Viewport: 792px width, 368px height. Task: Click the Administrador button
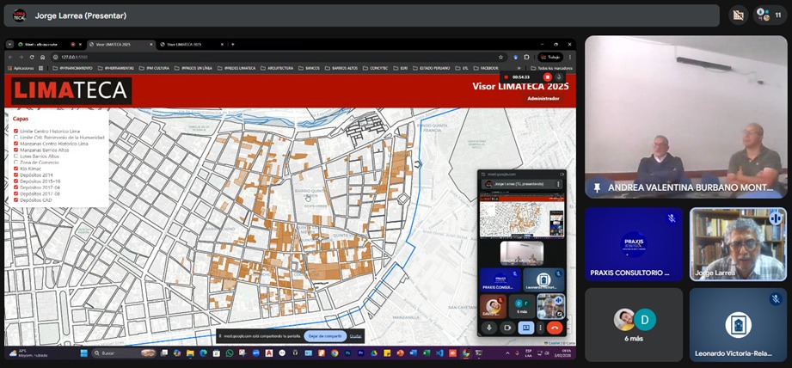pyautogui.click(x=543, y=98)
